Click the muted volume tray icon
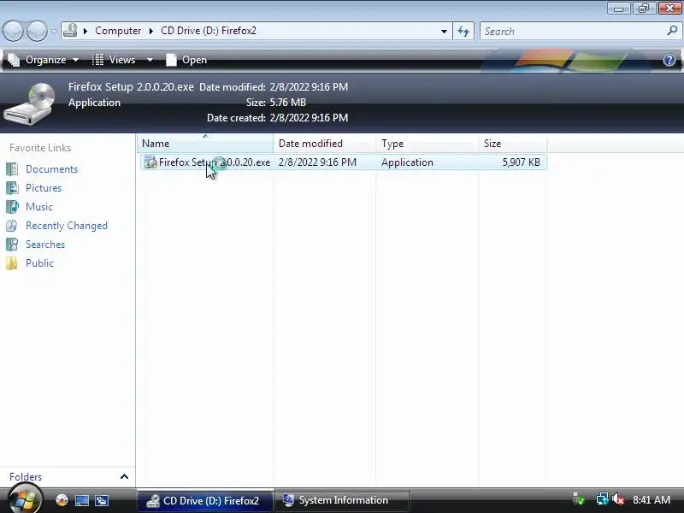 click(x=618, y=498)
